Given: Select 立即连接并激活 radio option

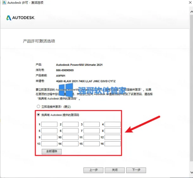Looking at the screenshot, I should tap(38, 107).
